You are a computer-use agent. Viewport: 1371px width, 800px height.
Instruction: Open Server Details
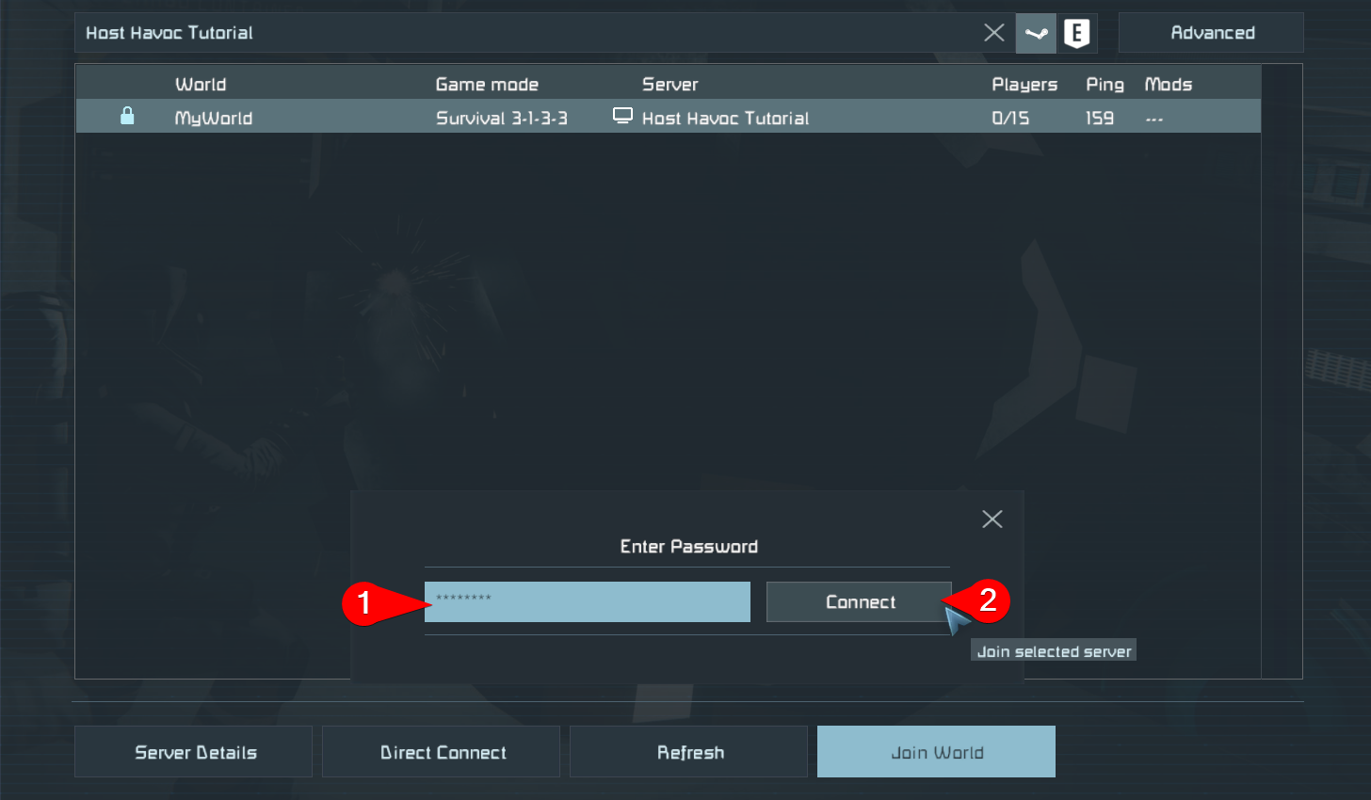(194, 751)
